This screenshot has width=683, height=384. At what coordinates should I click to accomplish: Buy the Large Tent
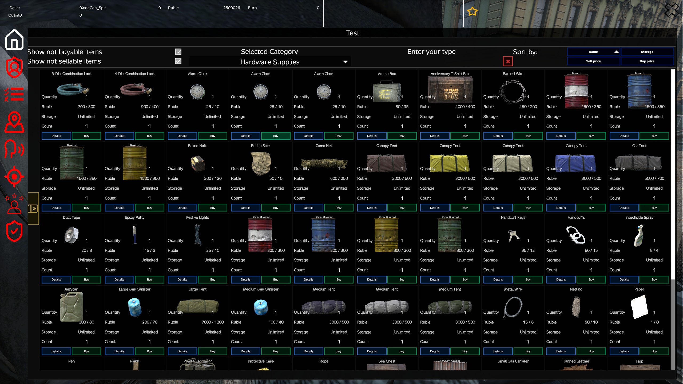[213, 351]
